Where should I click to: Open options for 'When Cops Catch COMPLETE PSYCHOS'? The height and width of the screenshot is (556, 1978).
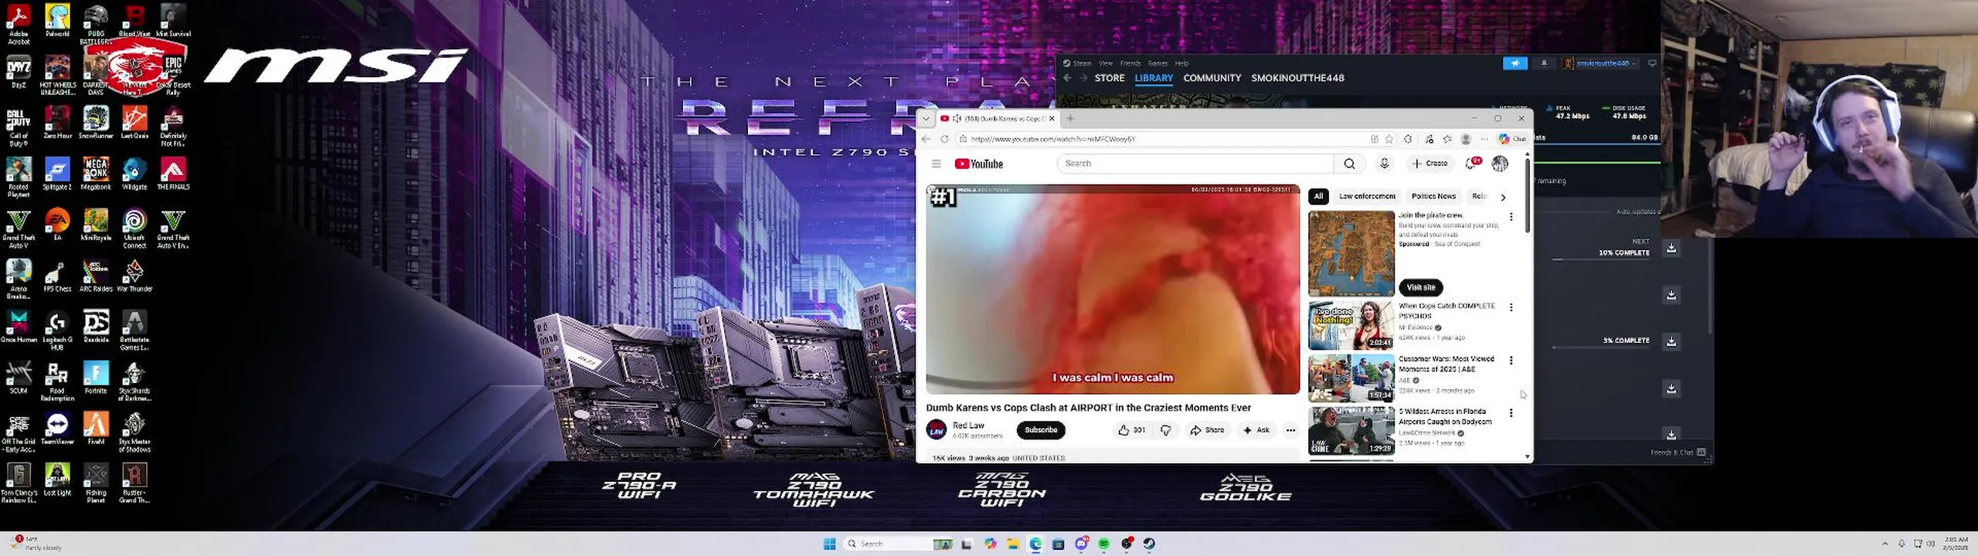(x=1511, y=307)
